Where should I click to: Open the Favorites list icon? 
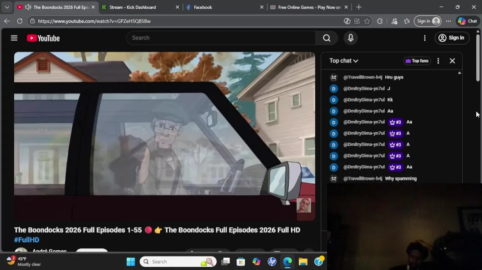[407, 21]
